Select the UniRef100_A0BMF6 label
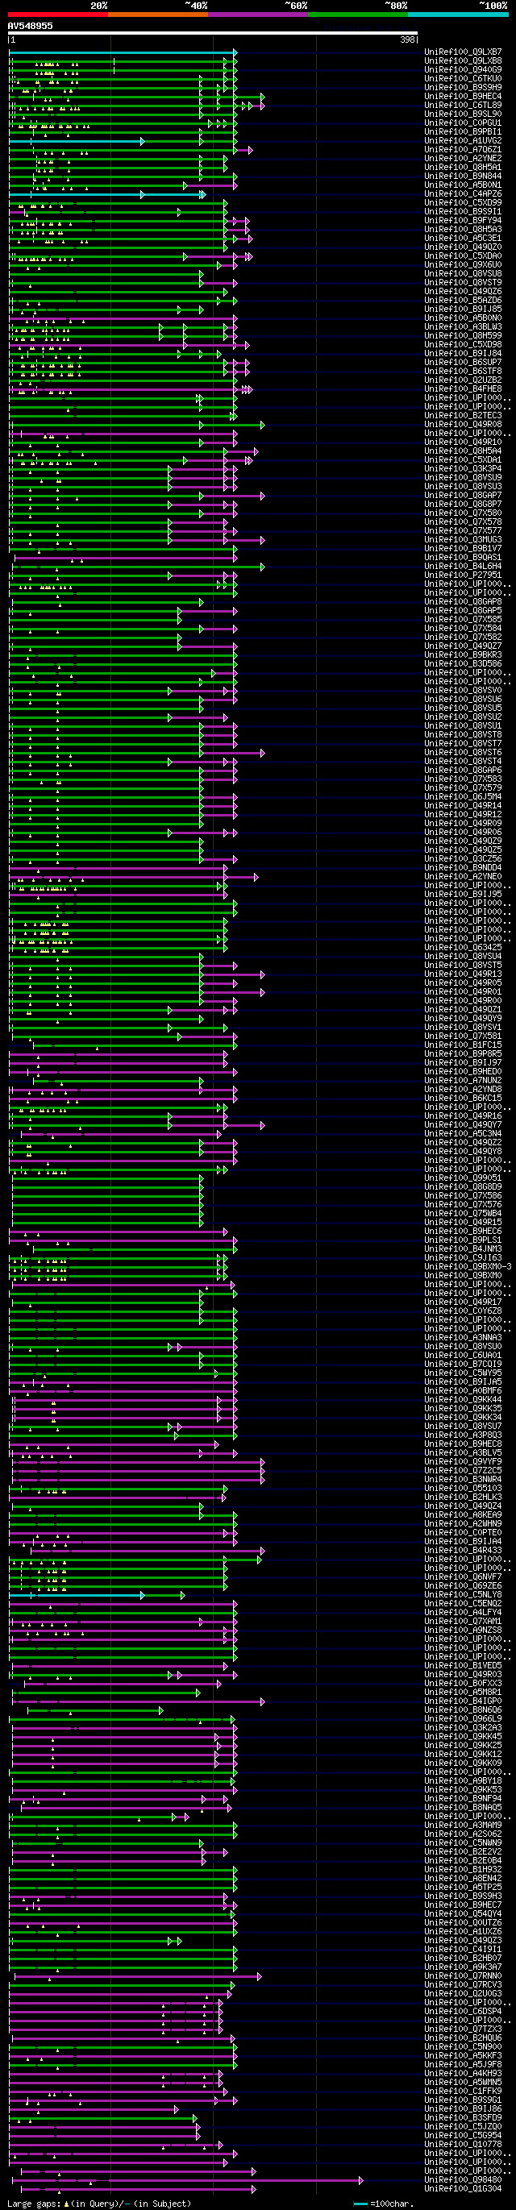Viewport: 516px width, 2210px height. click(x=463, y=1390)
